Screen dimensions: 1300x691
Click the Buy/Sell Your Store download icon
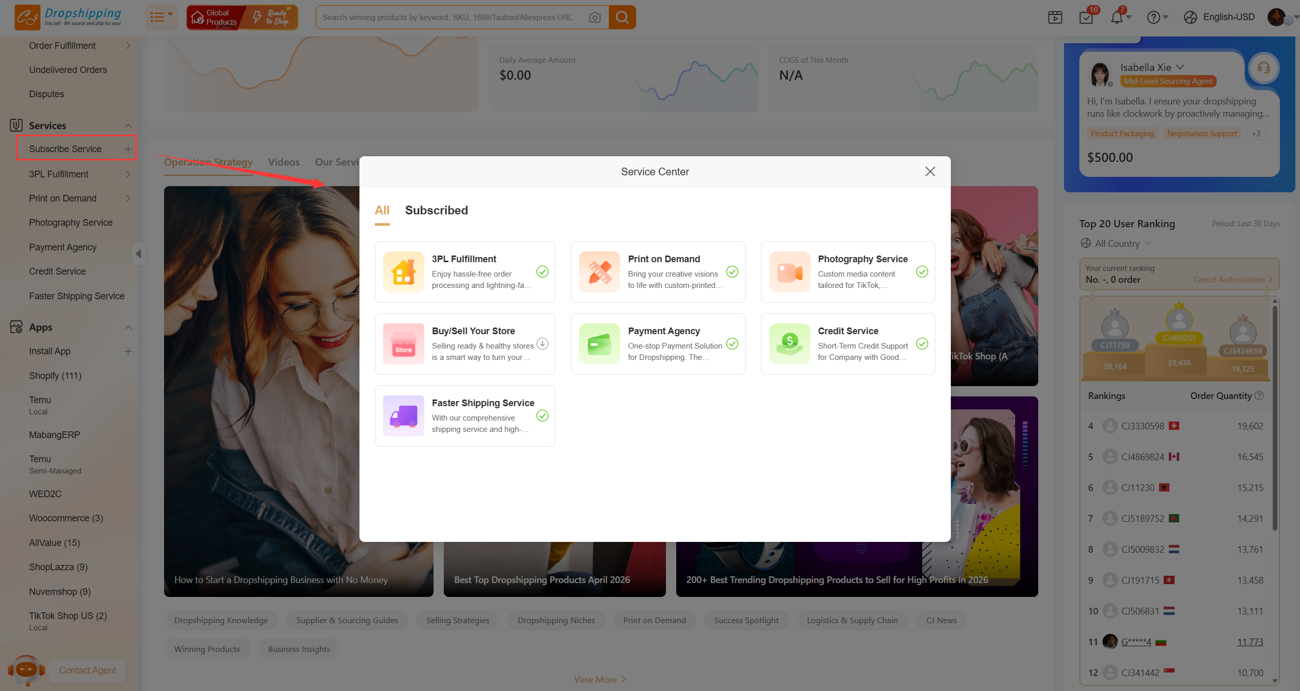543,343
